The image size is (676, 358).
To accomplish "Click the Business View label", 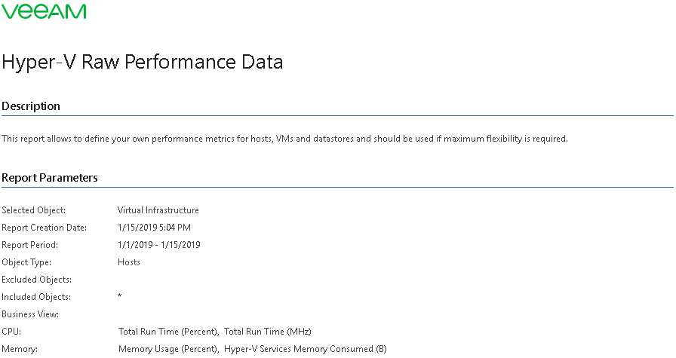I will pyautogui.click(x=30, y=314).
